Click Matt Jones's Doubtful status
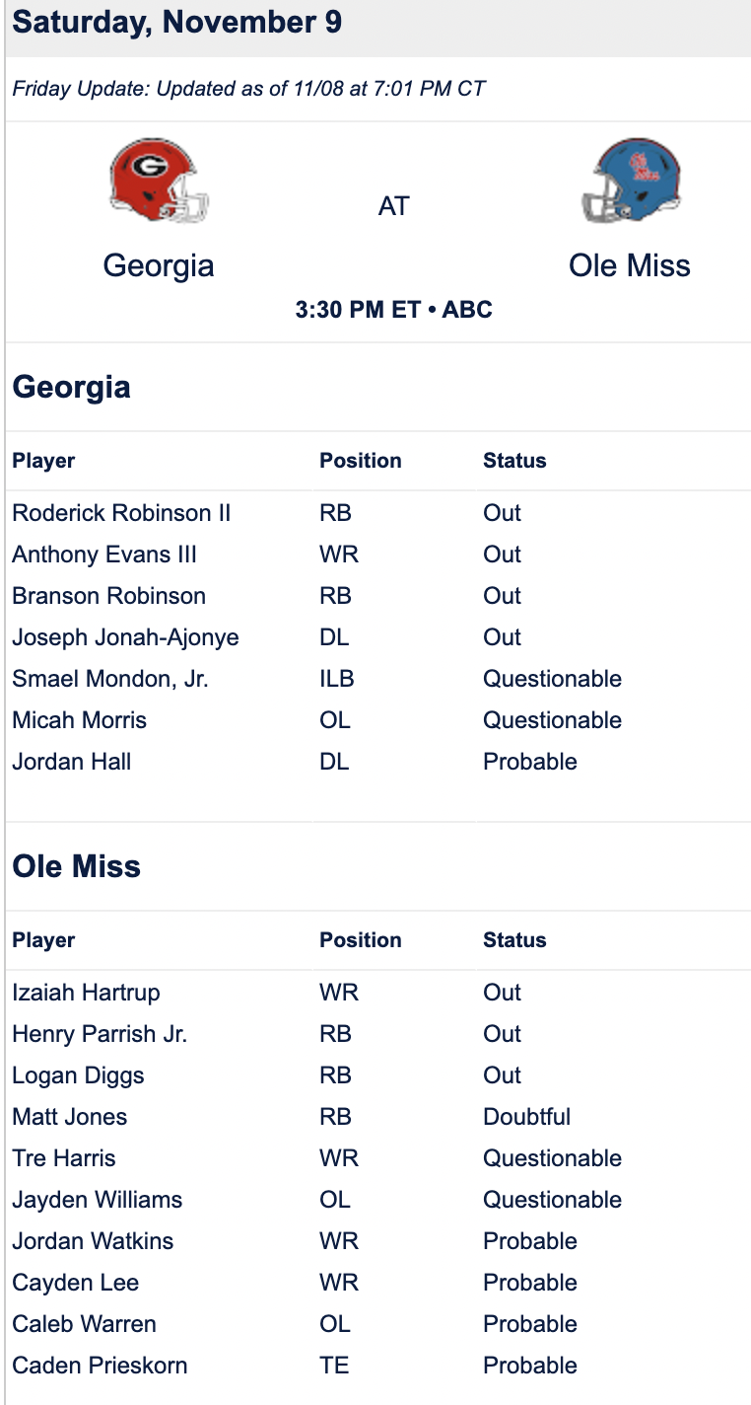 pyautogui.click(x=527, y=1117)
